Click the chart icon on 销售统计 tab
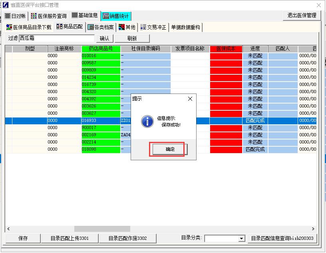This screenshot has height=253, width=326. (106, 16)
